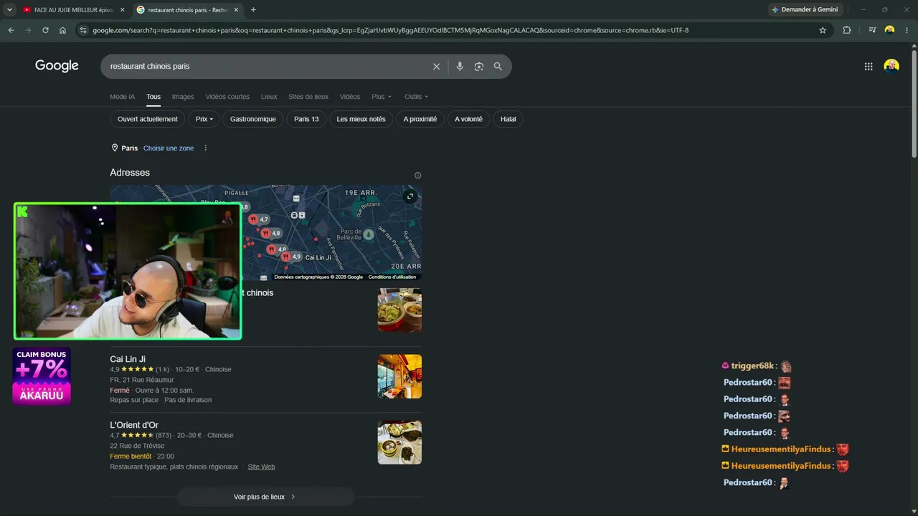Toggle the A proximité filter chip
This screenshot has width=918, height=516.
click(x=420, y=119)
